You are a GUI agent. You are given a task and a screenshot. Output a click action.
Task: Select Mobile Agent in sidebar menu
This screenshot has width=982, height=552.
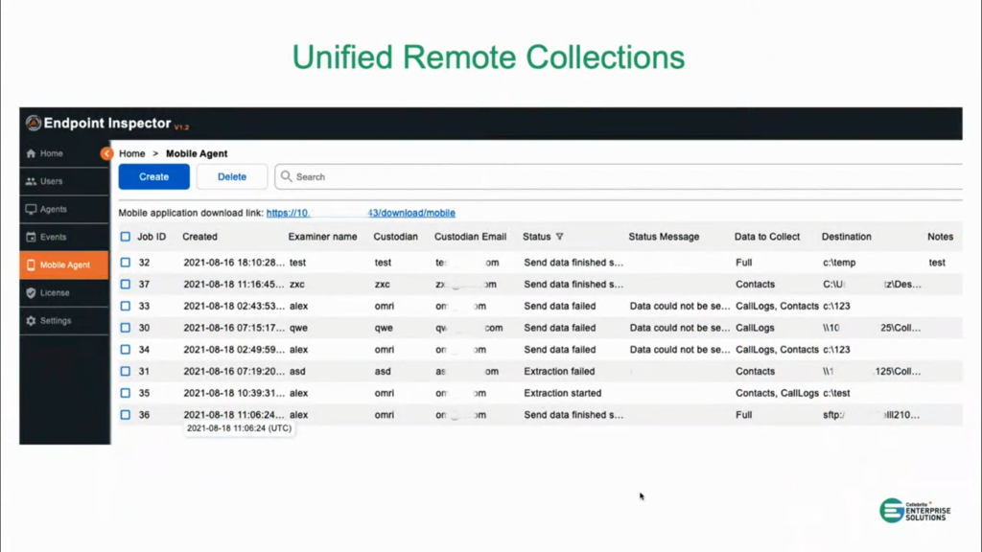point(64,264)
